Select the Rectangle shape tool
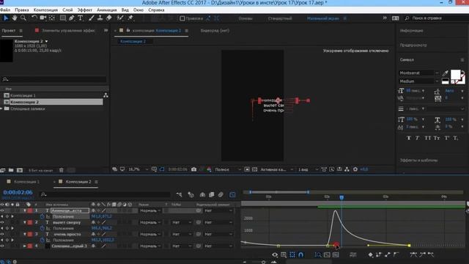Screen dimensions: 469x264 pos(63,18)
